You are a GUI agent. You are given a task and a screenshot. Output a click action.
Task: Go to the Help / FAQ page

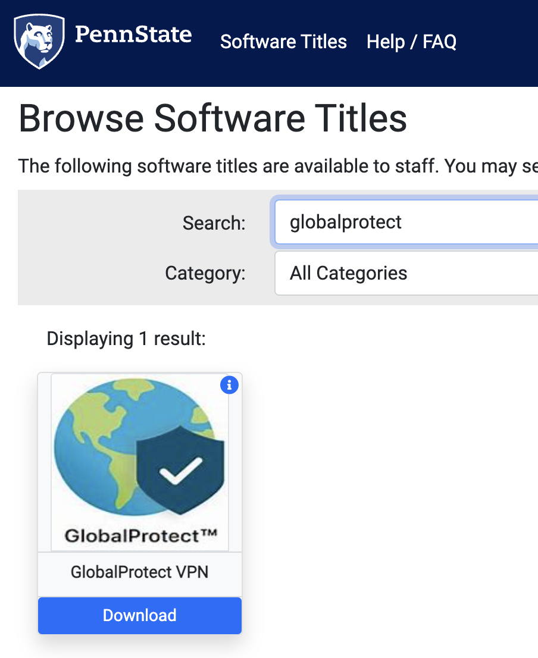(x=411, y=42)
